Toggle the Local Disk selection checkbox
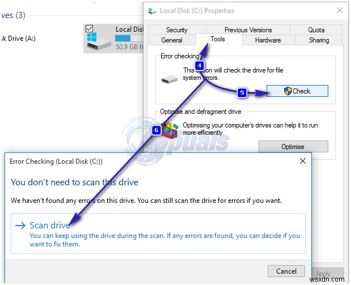Screen dimensions: 351x285 (x=90, y=28)
